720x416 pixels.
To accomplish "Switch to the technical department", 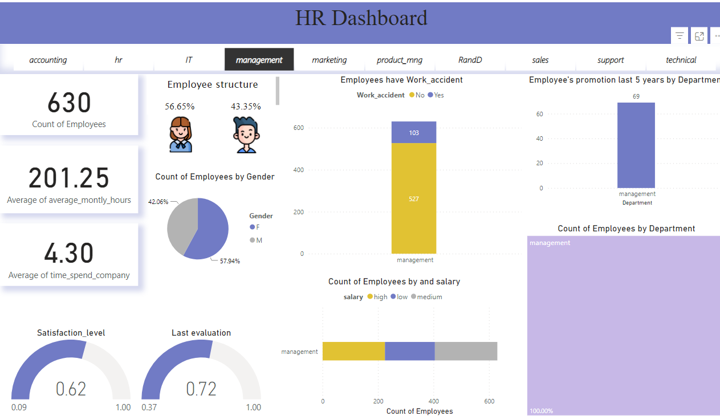I will (681, 59).
